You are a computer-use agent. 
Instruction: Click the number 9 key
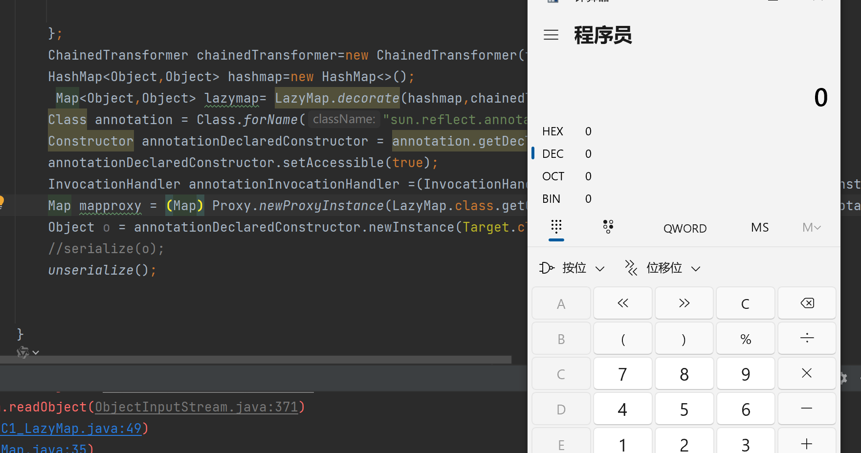(x=746, y=374)
